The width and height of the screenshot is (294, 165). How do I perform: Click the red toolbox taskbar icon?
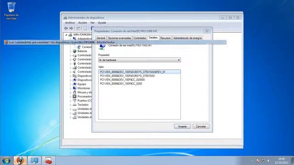pos(49,160)
